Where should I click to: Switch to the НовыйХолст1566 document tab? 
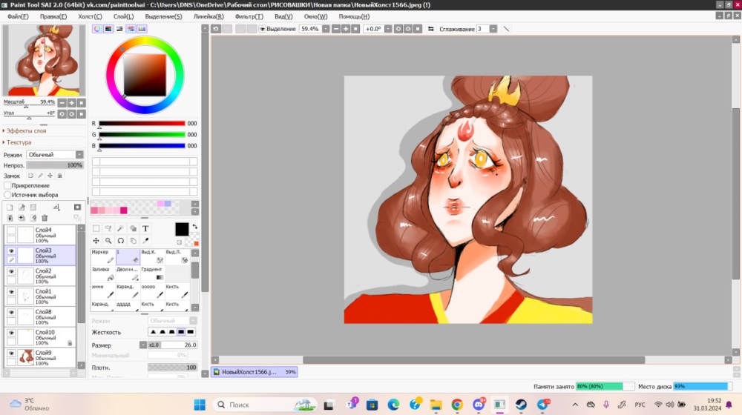pos(254,372)
